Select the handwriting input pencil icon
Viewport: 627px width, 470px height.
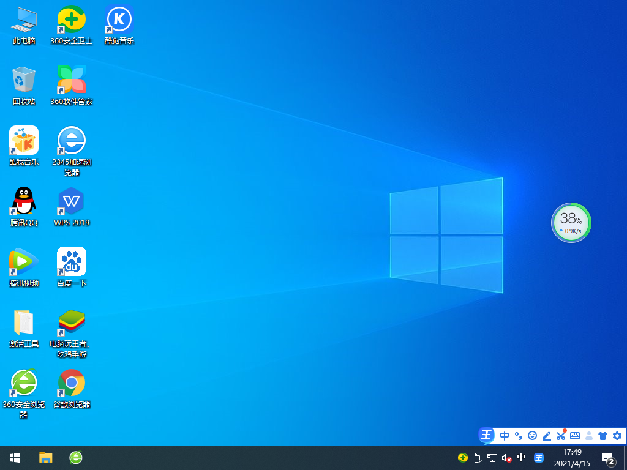pos(547,436)
